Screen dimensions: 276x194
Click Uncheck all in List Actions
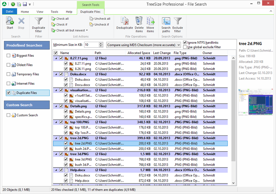click(x=100, y=19)
